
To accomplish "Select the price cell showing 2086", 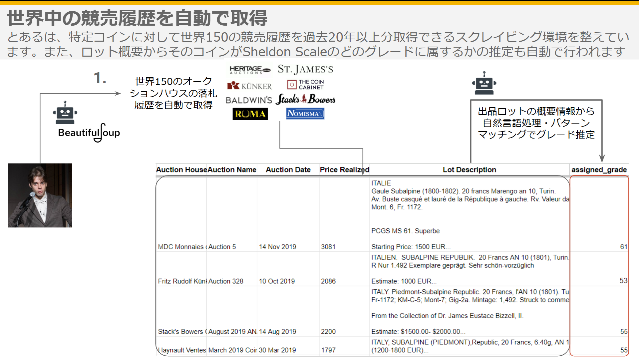I will click(x=328, y=281).
